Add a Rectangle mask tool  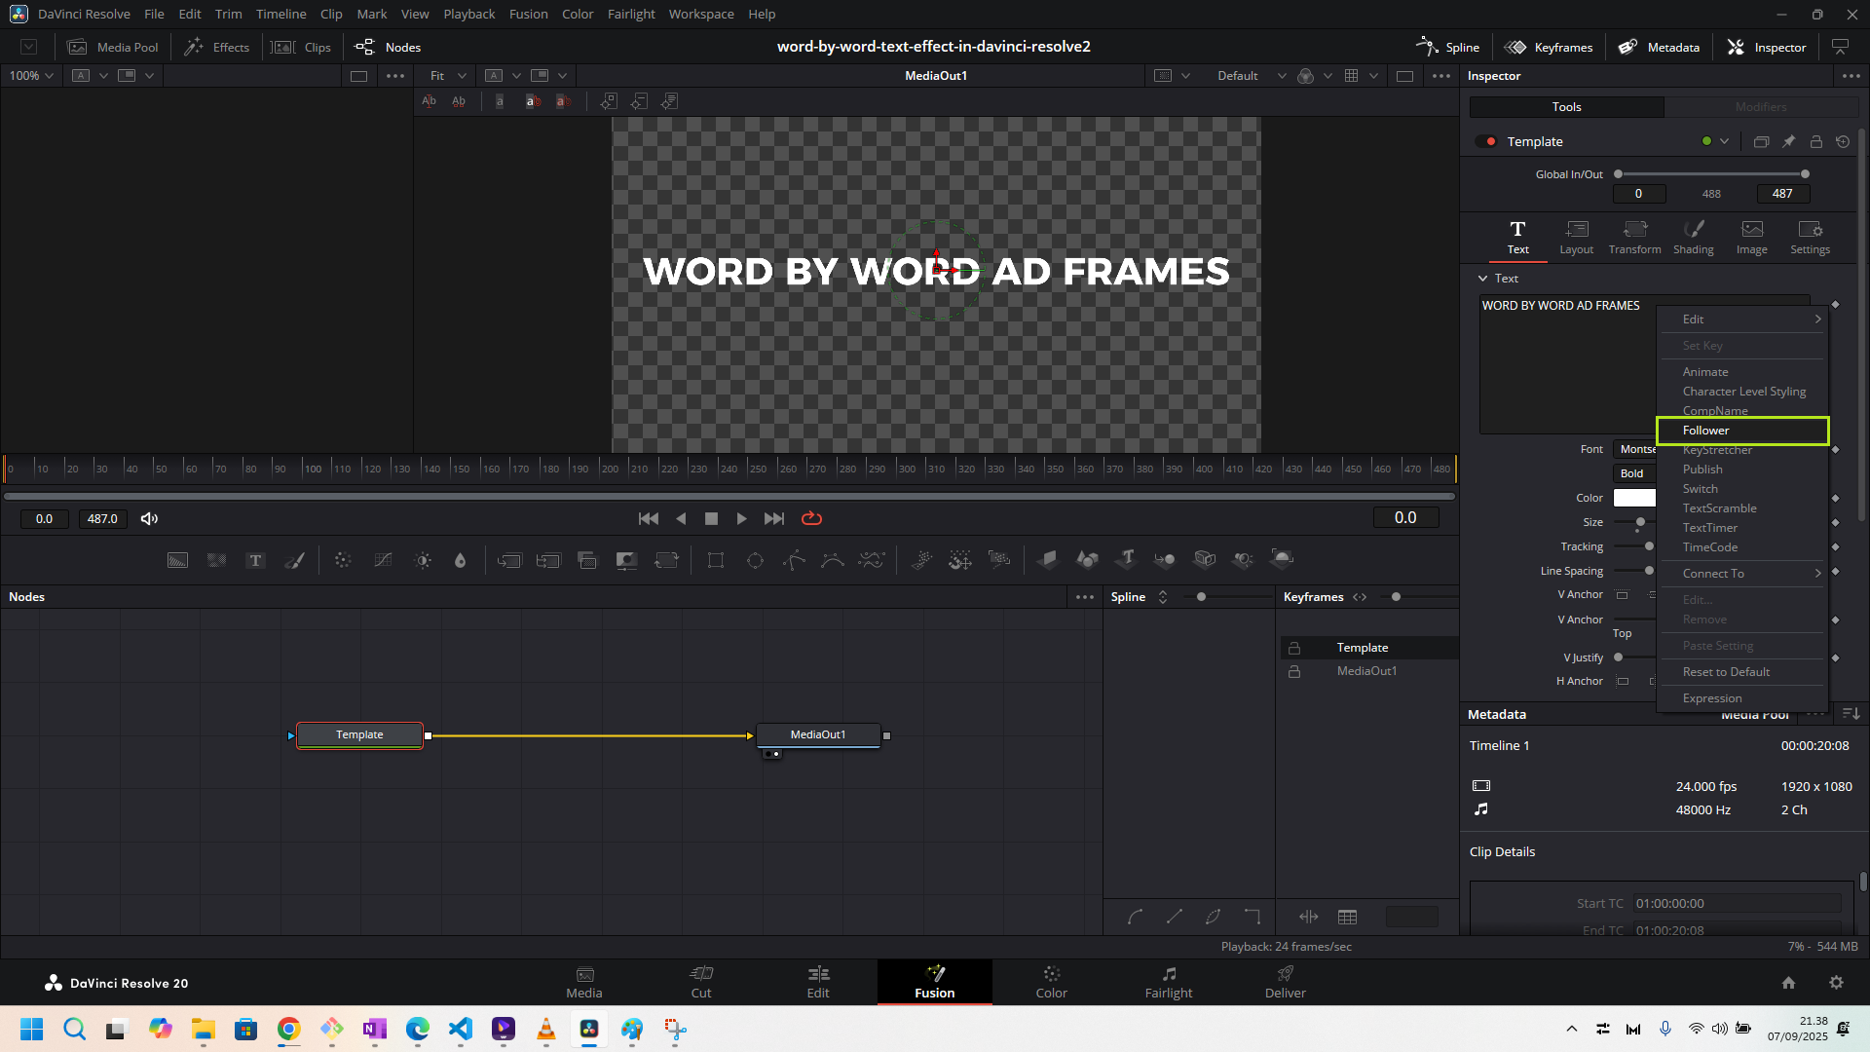(x=716, y=560)
